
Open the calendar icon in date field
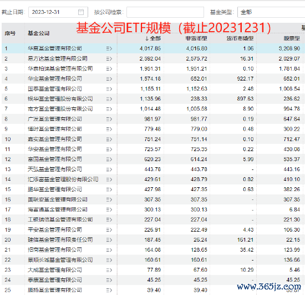tap(81, 12)
